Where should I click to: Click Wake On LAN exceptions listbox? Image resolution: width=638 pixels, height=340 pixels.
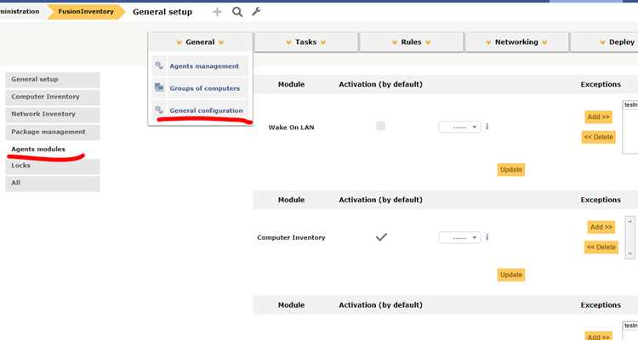click(630, 127)
